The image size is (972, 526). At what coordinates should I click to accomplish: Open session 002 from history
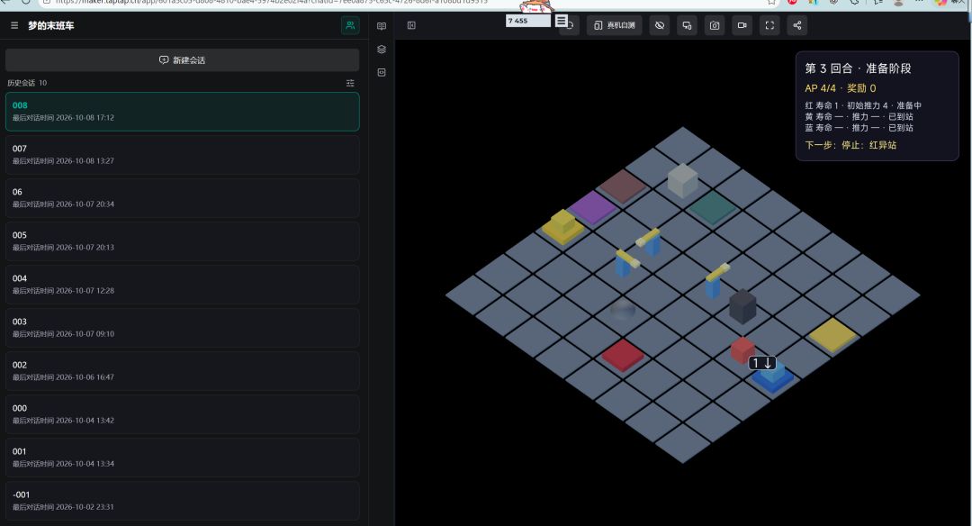point(182,371)
